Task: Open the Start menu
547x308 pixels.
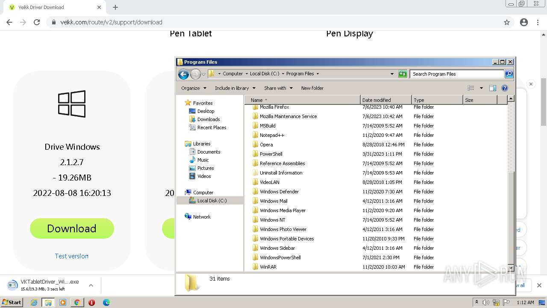Action: click(12, 302)
